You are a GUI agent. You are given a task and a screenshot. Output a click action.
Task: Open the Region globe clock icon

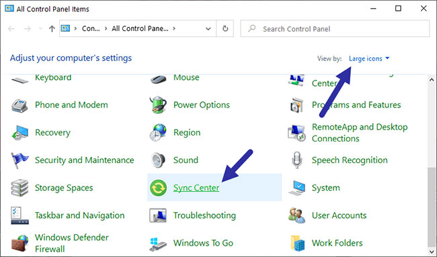(158, 132)
